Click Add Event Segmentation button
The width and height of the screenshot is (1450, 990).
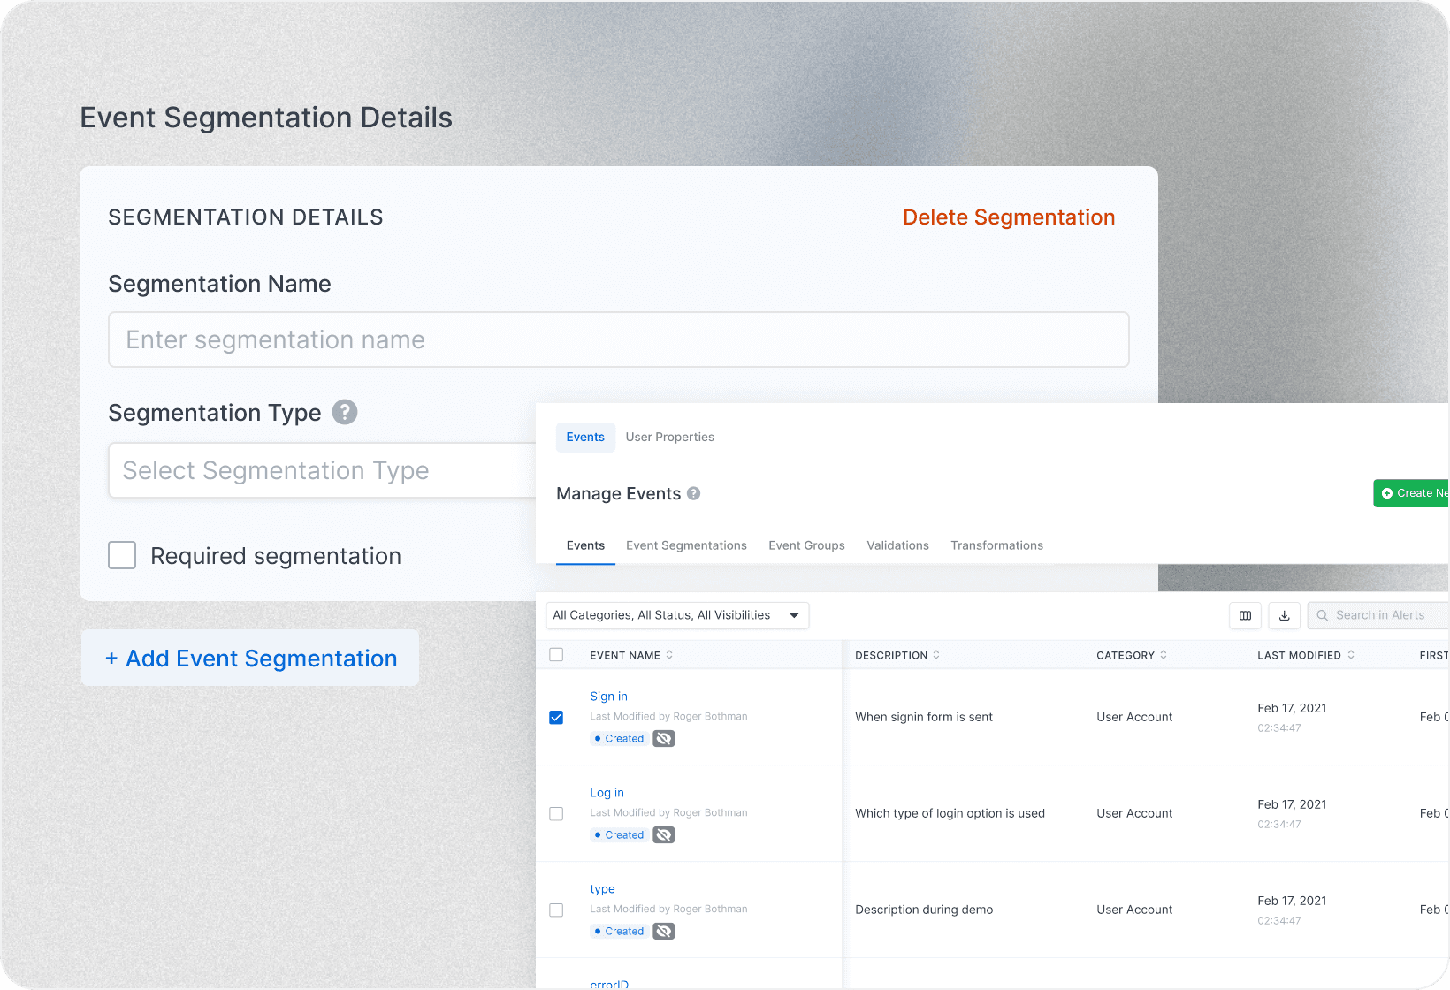pos(250,658)
